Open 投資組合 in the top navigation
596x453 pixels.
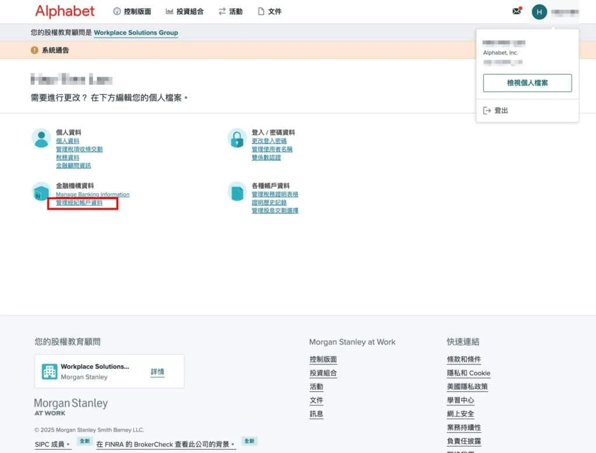point(185,12)
